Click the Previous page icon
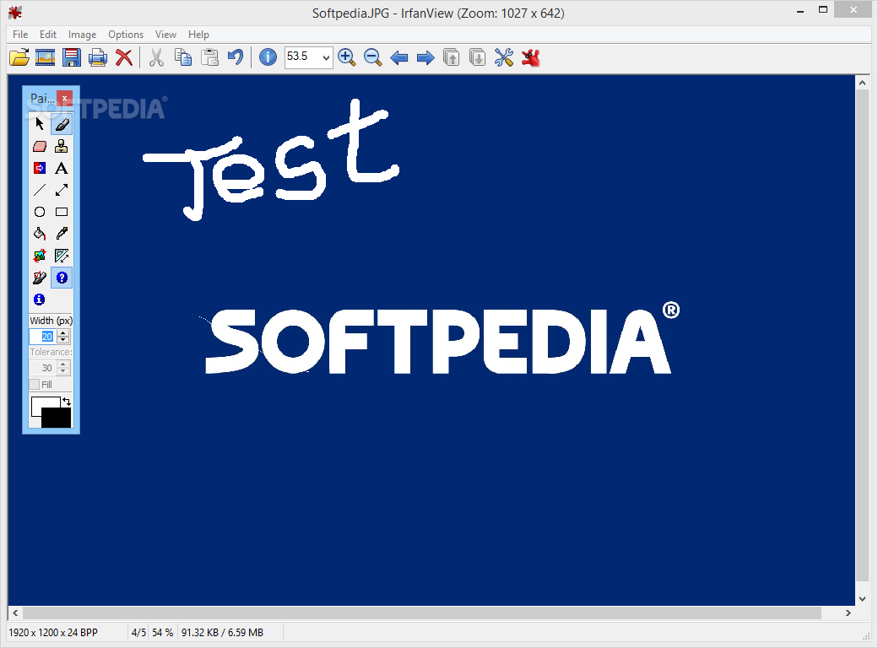The height and width of the screenshot is (648, 878). [x=452, y=57]
